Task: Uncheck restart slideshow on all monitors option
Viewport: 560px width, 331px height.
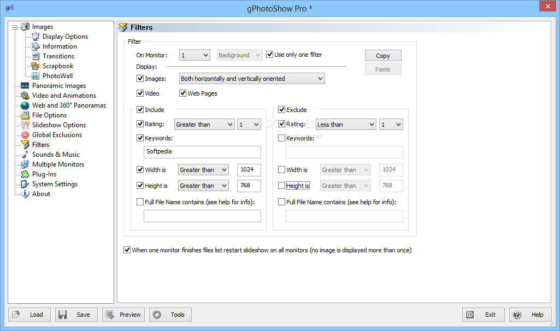Action: coord(127,250)
